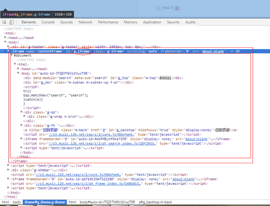Select body#auto-id-JTQD7M6VsIVucT9R breadcrumb

point(108,202)
